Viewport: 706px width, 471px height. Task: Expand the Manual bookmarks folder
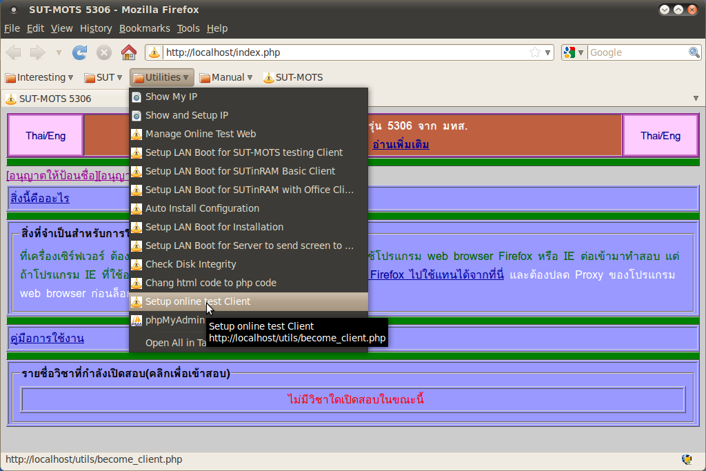[226, 77]
